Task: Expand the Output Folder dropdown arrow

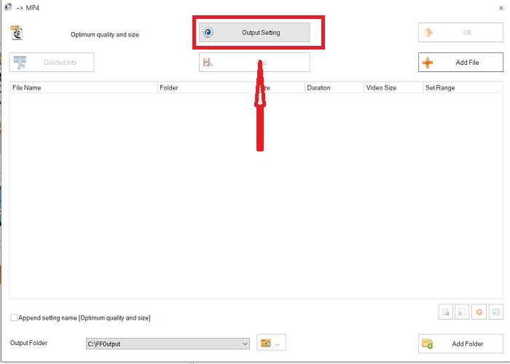Action: (x=245, y=344)
